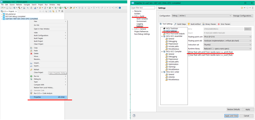Enable Use float with printf checkbox
Viewport: 255px width, 120px height.
[x=189, y=52]
